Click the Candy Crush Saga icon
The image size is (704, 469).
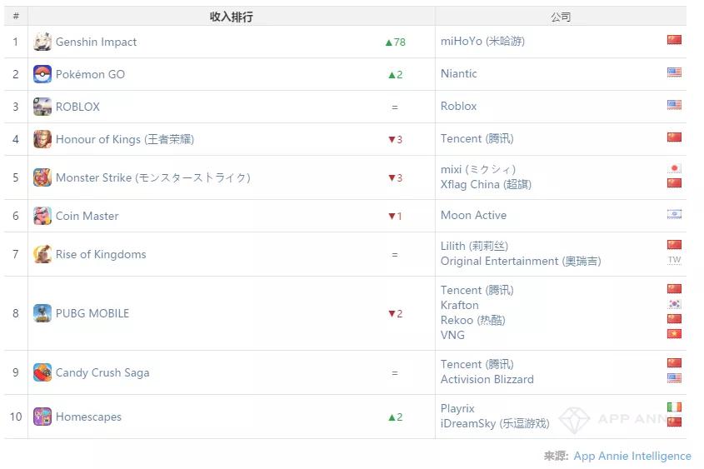42,372
